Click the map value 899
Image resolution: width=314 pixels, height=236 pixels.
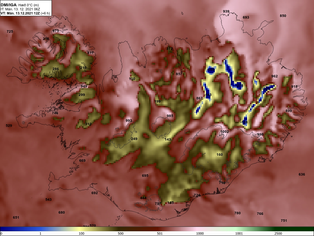289,111
